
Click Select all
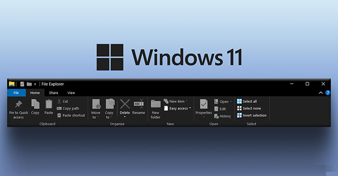[247, 101]
